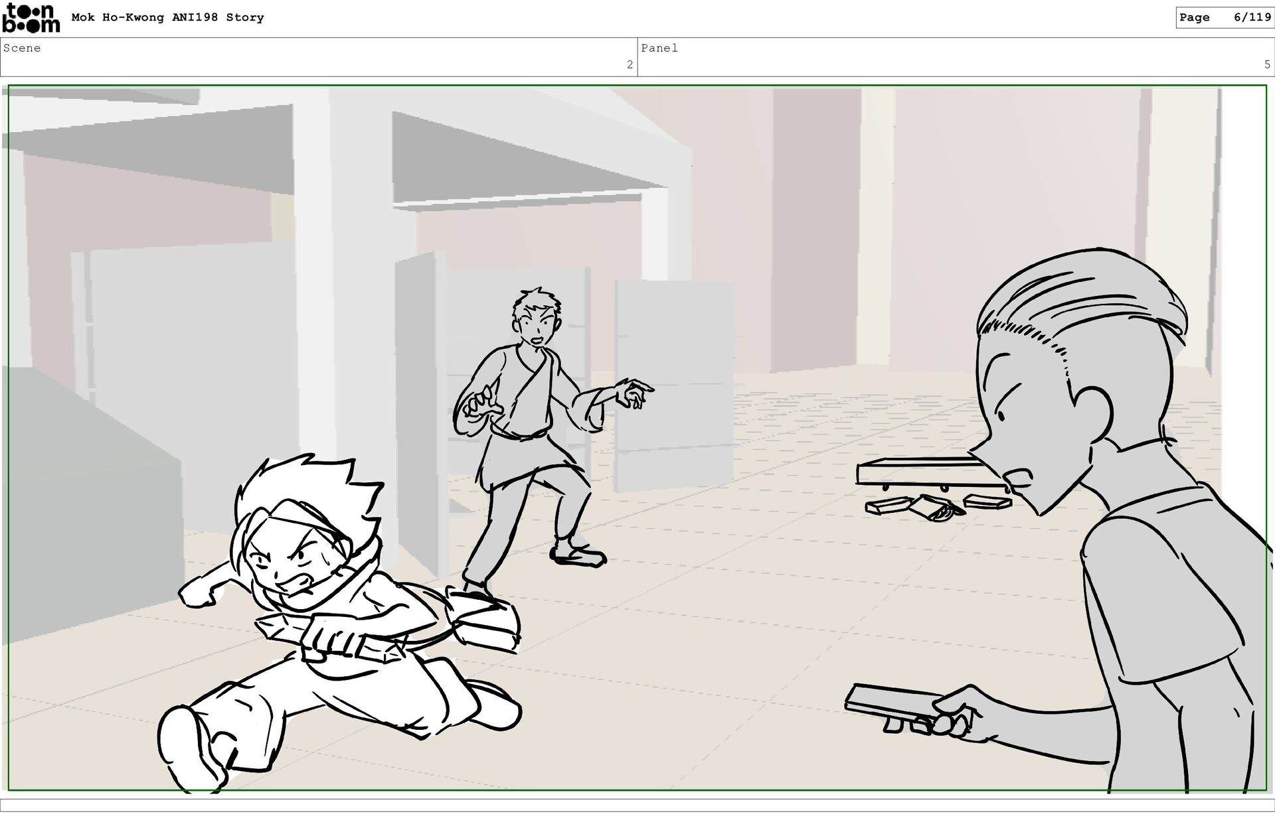1275x824 pixels.
Task: Click the robed man's pointing hand
Action: [633, 391]
